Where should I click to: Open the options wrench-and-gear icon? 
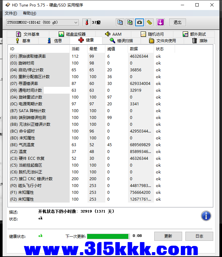coord(149,22)
